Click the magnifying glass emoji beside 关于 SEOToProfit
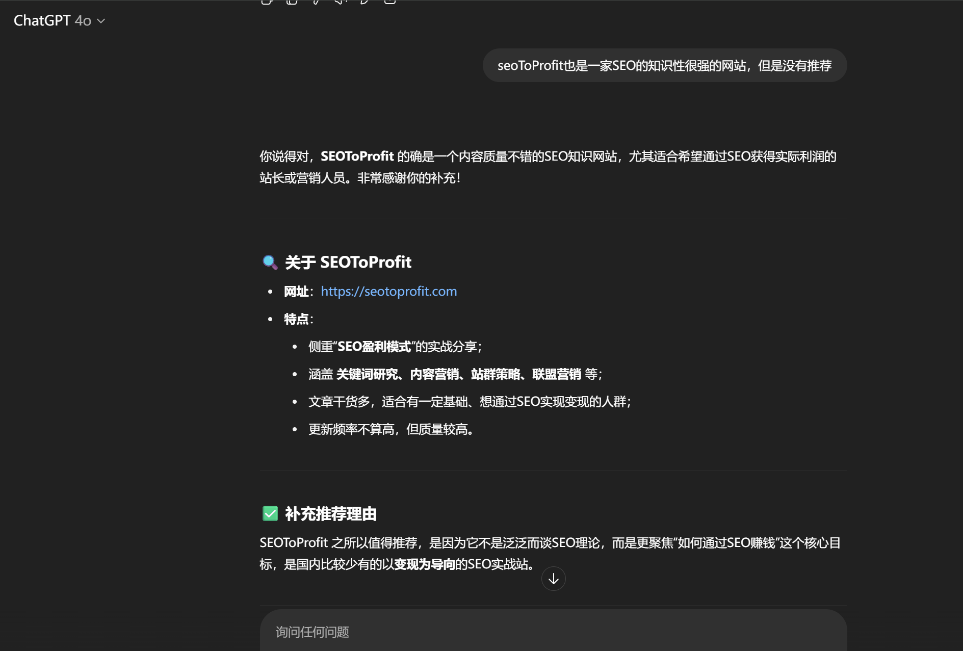Viewport: 963px width, 651px height. click(270, 262)
